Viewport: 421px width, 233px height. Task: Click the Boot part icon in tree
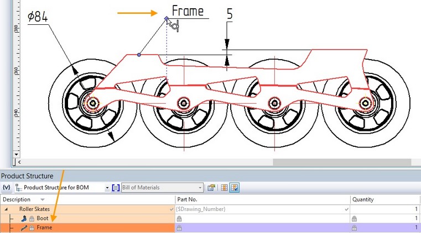(24, 219)
